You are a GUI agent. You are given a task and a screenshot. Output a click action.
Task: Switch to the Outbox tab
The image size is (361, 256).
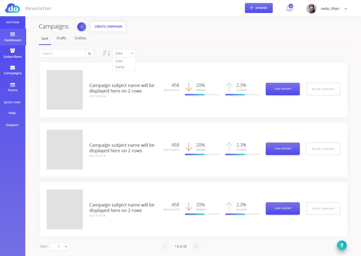[80, 38]
